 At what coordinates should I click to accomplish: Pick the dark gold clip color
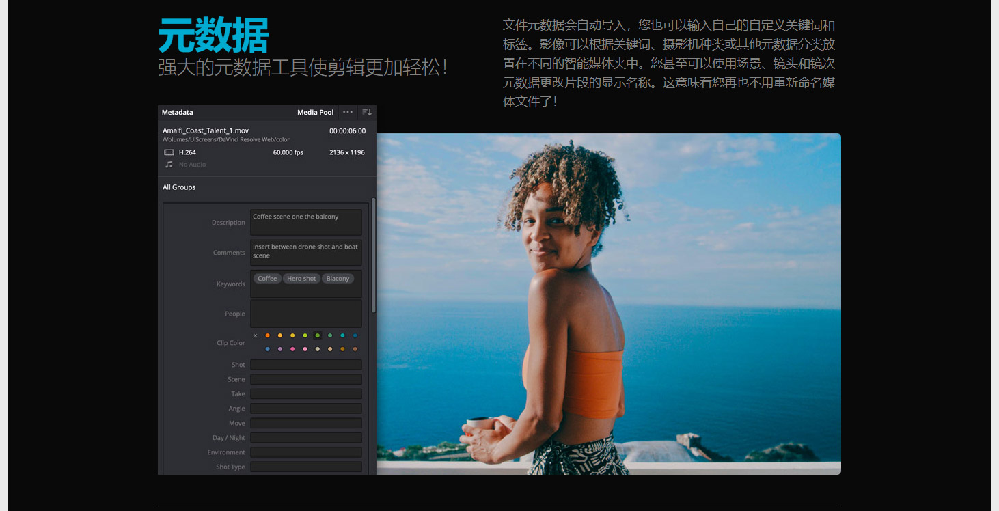click(342, 349)
